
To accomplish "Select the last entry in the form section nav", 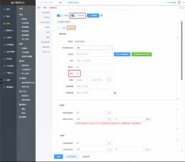I will (x=46, y=52).
